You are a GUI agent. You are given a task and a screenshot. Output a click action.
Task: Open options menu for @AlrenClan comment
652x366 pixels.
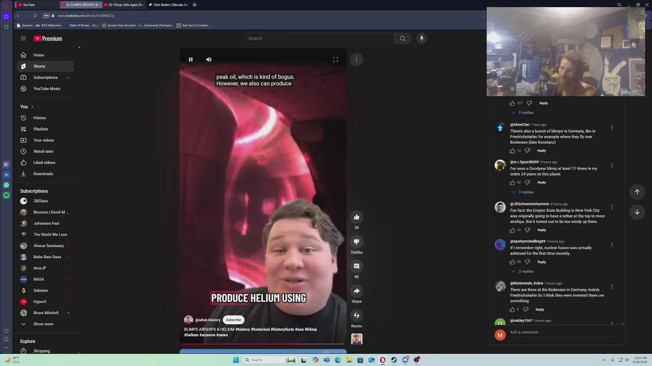pyautogui.click(x=612, y=128)
